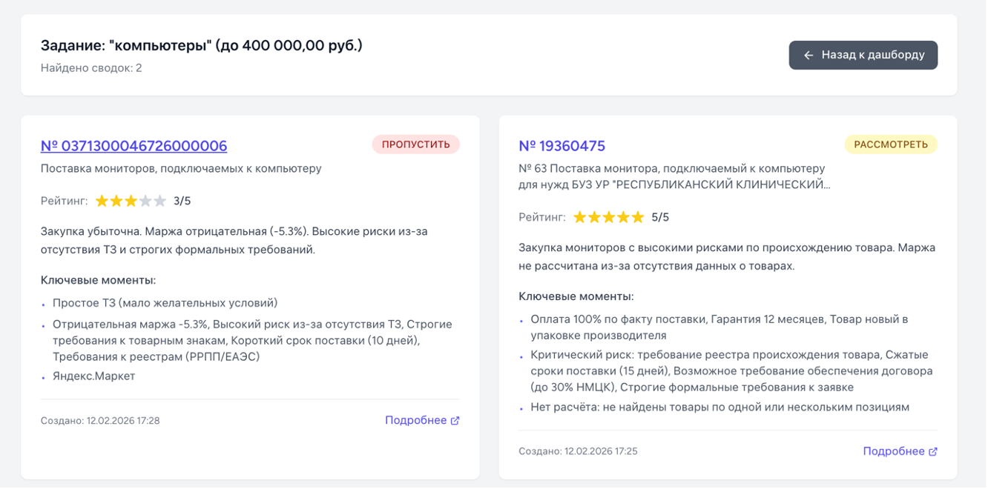Open tender № 0371300046726000006 link
The image size is (988, 489).
click(134, 146)
